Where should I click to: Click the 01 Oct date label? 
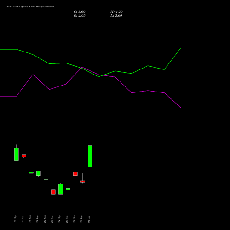pos(89,219)
